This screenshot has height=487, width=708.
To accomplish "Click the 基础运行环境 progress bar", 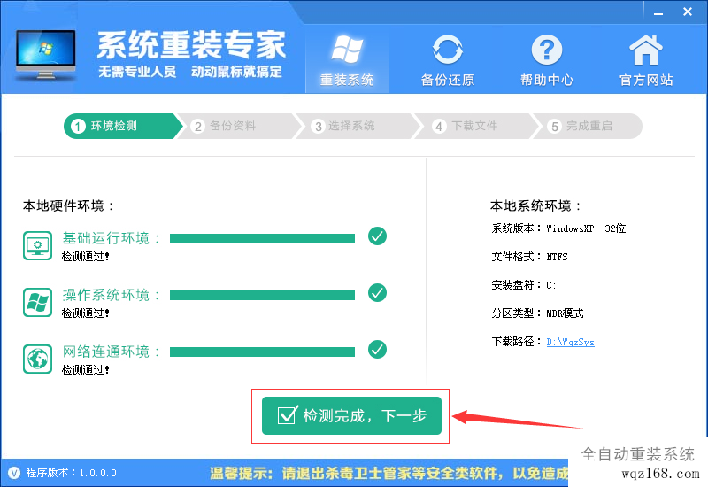I will click(262, 238).
